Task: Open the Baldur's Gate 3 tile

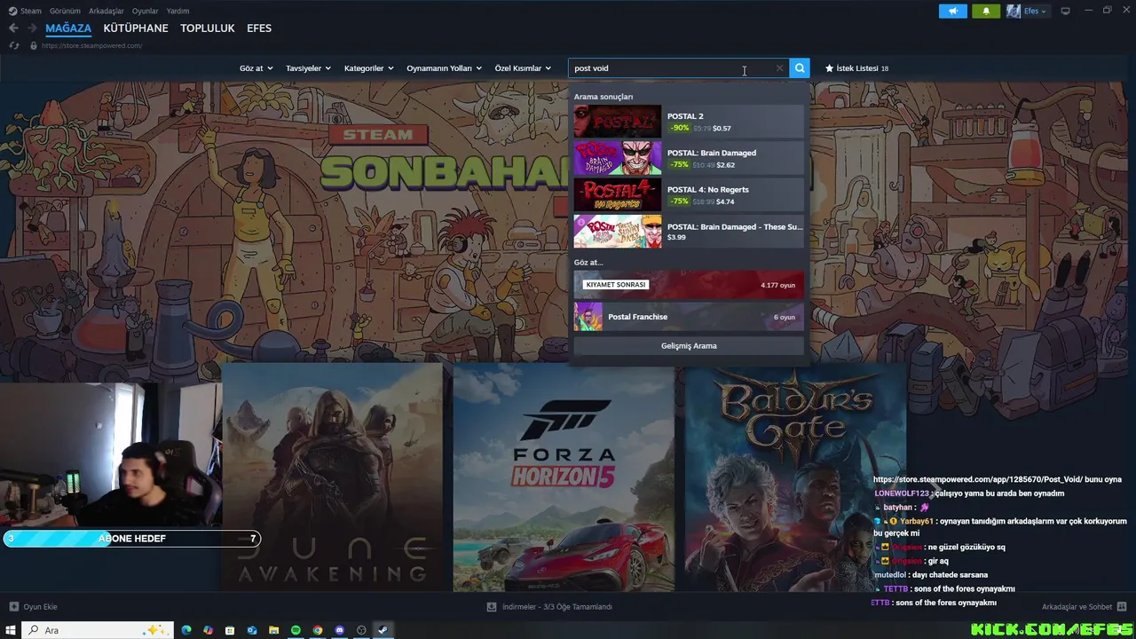Action: pos(795,477)
